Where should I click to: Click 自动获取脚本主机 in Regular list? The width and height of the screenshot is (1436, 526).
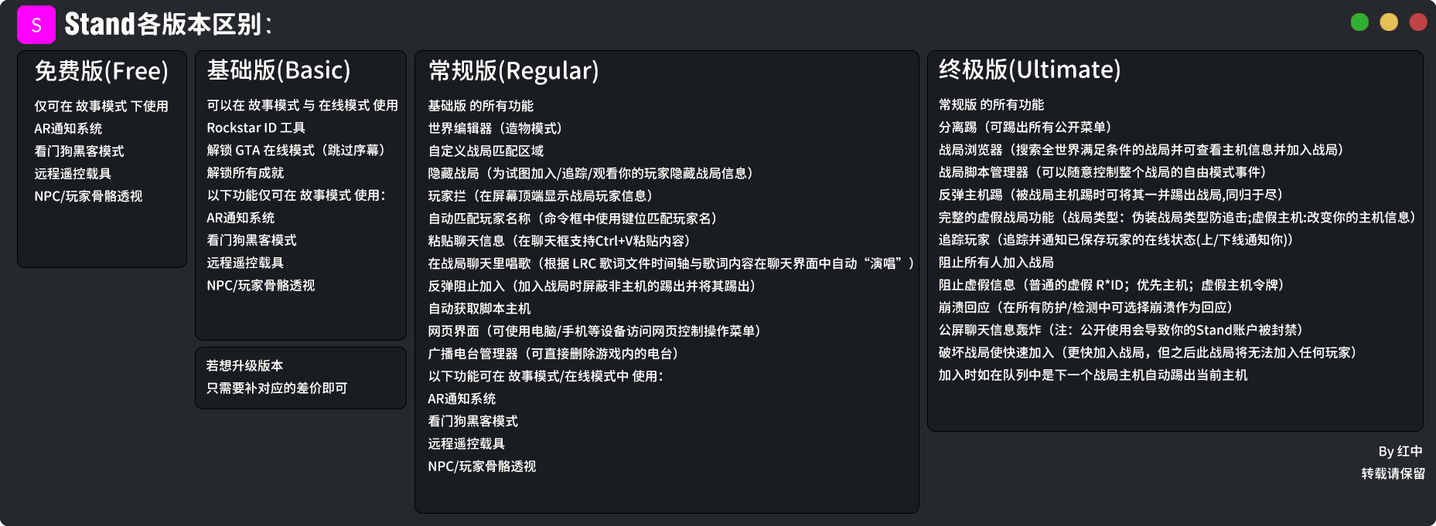pyautogui.click(x=479, y=308)
